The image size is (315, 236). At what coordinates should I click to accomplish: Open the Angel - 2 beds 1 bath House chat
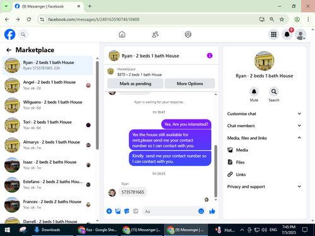pyautogui.click(x=47, y=85)
